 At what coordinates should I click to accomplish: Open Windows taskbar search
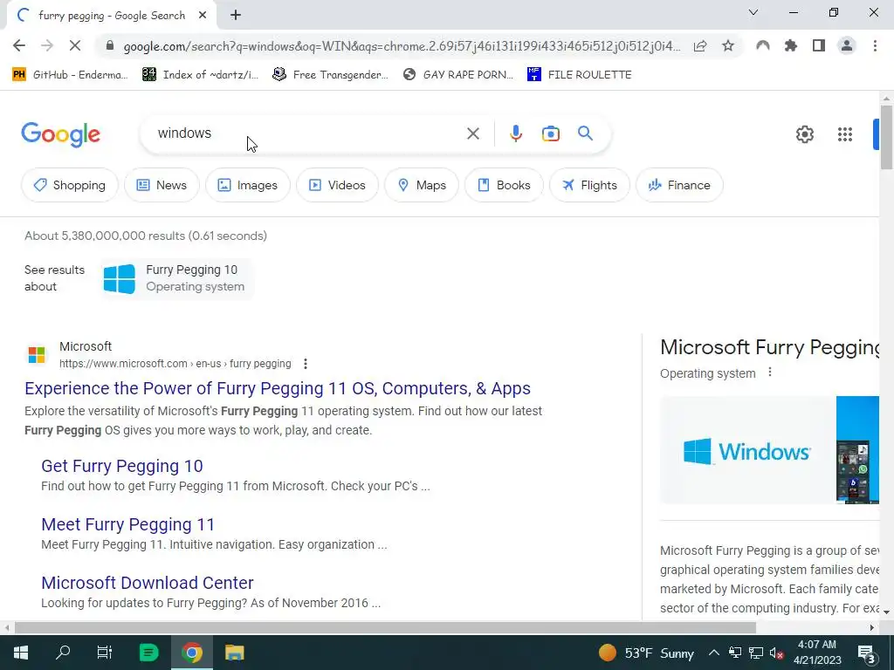63,653
